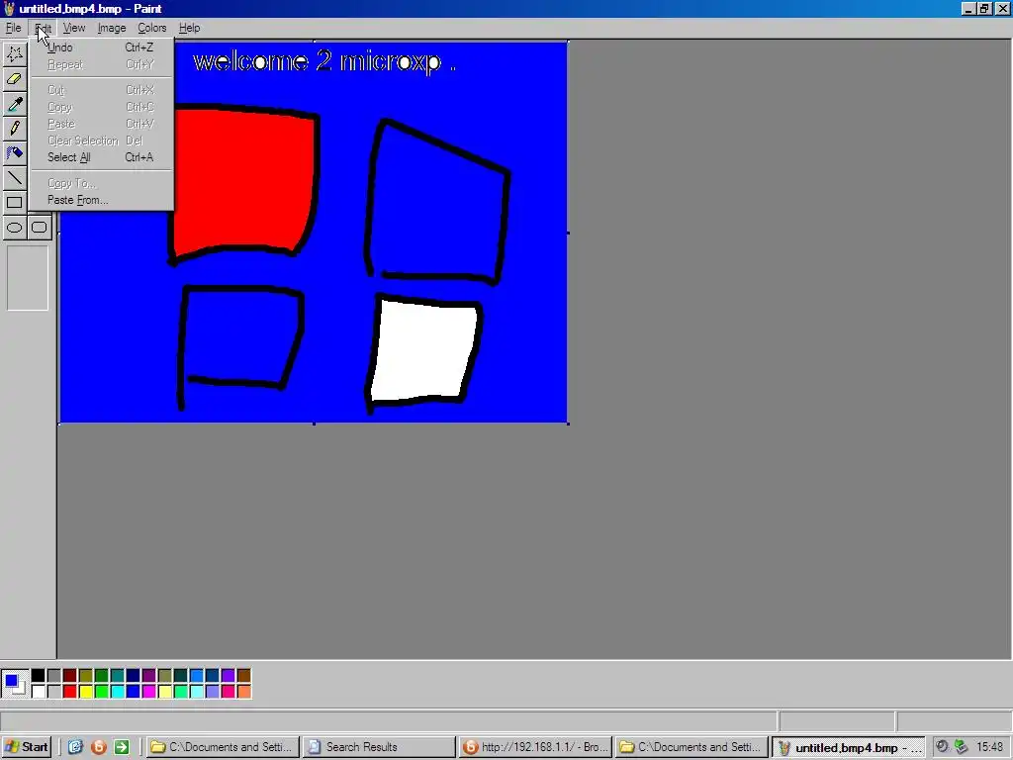1013x760 pixels.
Task: Choose Undo from the Edit menu
Action: click(101, 47)
